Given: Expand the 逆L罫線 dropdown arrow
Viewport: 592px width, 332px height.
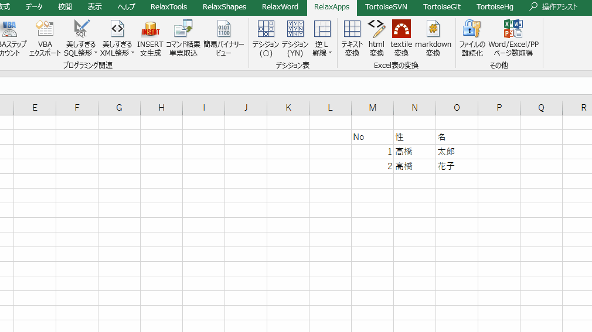Looking at the screenshot, I should point(330,53).
